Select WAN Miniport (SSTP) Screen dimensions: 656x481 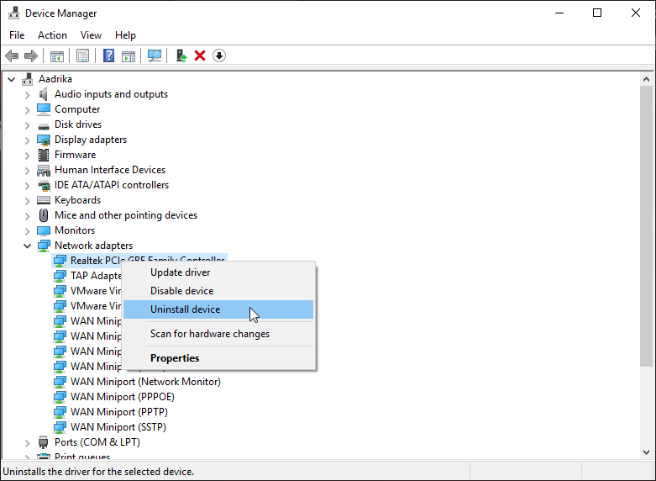tap(118, 427)
